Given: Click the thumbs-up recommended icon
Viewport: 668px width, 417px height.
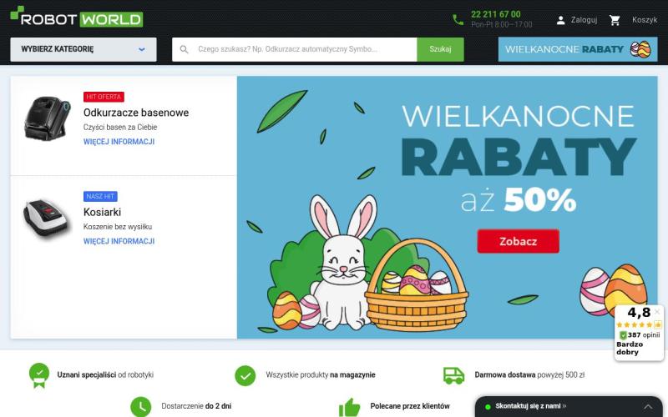Looking at the screenshot, I should 349,407.
